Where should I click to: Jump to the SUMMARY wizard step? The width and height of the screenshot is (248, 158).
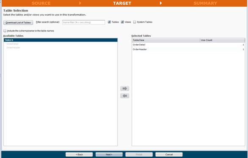[x=205, y=3]
